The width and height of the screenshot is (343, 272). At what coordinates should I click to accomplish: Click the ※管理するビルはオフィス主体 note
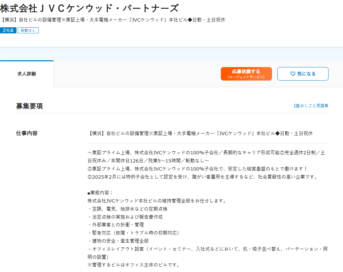click(134, 265)
